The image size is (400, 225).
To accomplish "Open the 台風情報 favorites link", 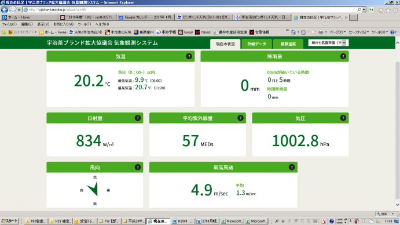I will [259, 32].
